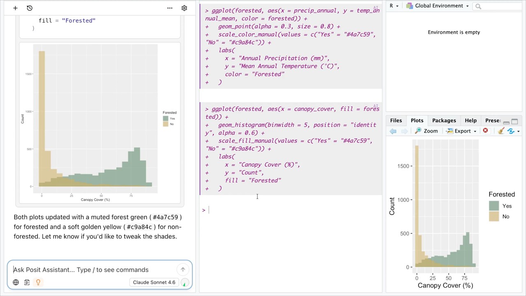Click the green Yes legend swatch in Plots pane
526x296 pixels.
494,206
